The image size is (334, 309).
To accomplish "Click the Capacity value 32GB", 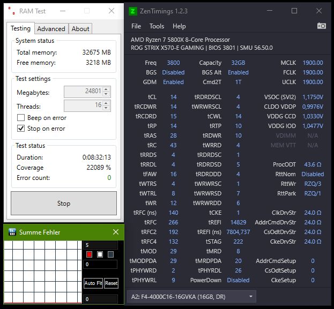I will coord(238,63).
